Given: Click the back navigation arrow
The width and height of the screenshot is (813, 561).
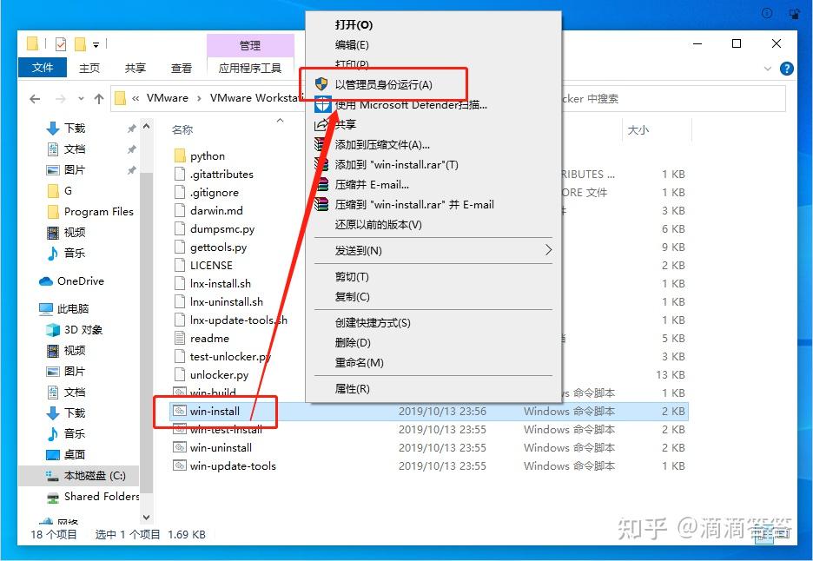Looking at the screenshot, I should point(34,98).
